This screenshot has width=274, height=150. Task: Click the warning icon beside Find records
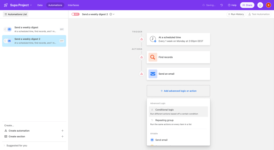[x=141, y=57]
